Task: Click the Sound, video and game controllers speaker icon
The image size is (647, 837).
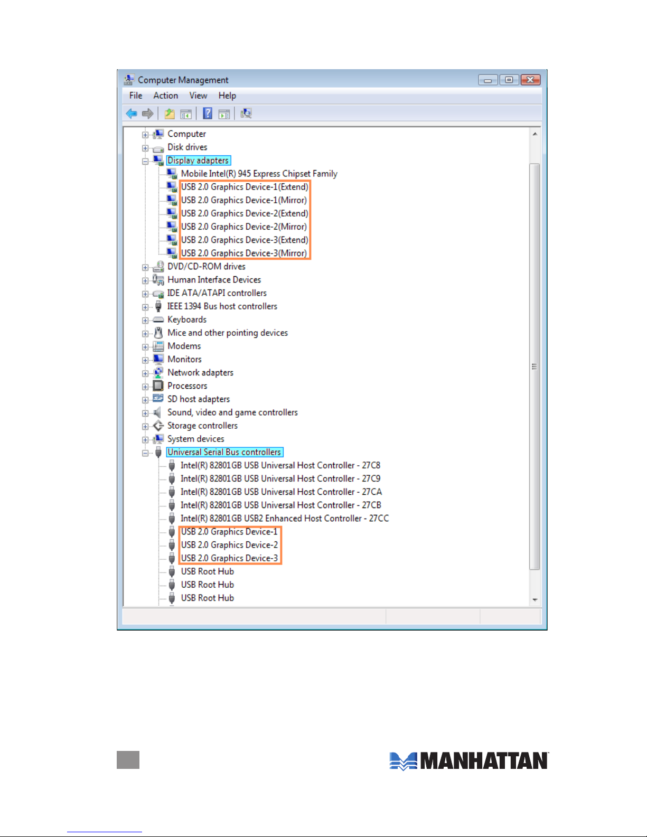Action: [157, 412]
